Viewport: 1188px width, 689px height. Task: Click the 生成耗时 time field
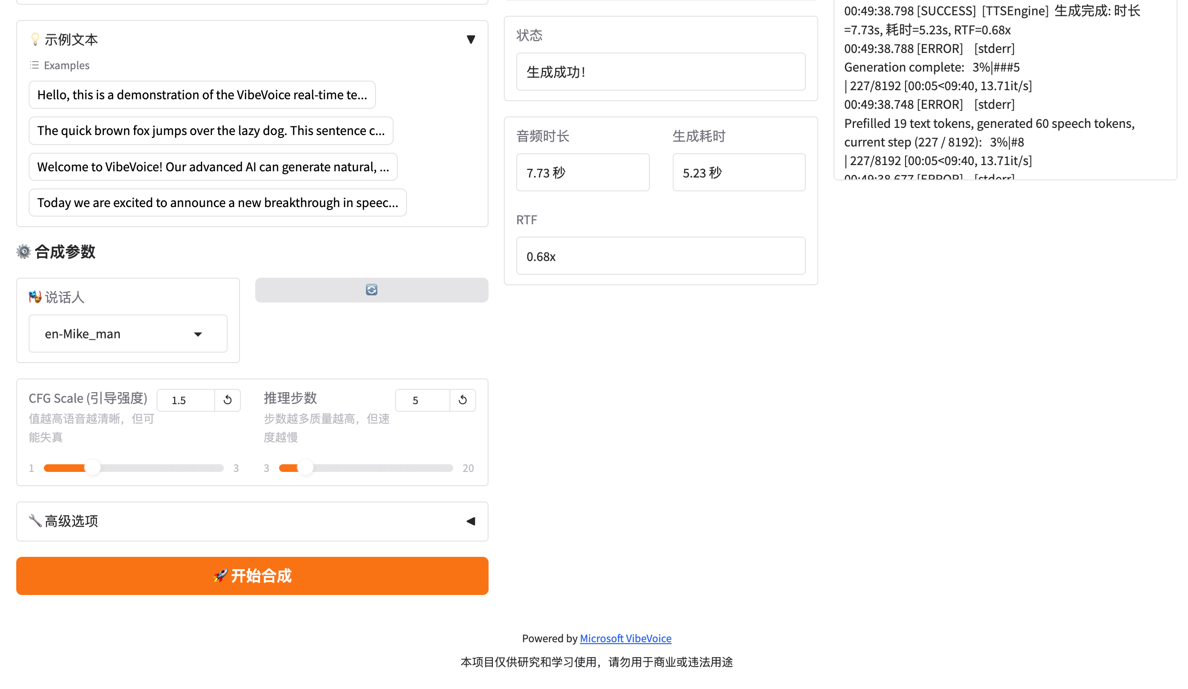pyautogui.click(x=739, y=173)
